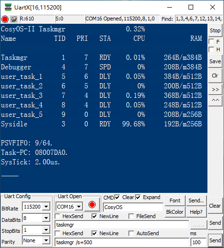Send the 'taskmgr /s=500' command

215,240
